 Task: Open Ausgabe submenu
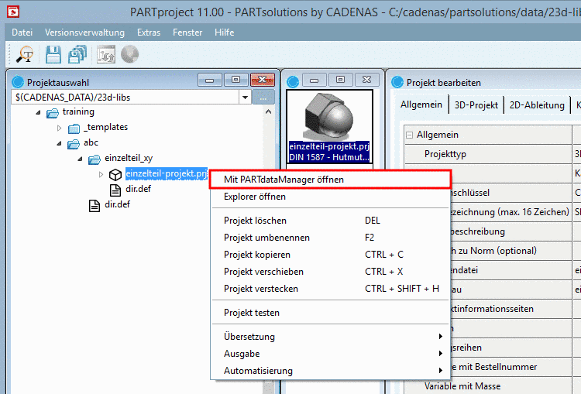click(x=330, y=353)
